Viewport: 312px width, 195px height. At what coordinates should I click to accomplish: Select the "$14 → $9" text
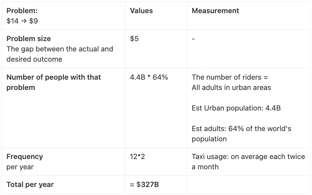click(22, 21)
